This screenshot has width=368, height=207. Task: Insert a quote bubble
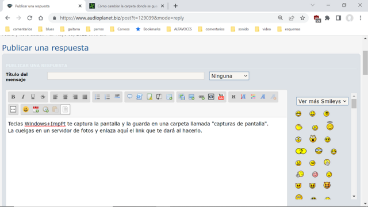[x=129, y=97]
